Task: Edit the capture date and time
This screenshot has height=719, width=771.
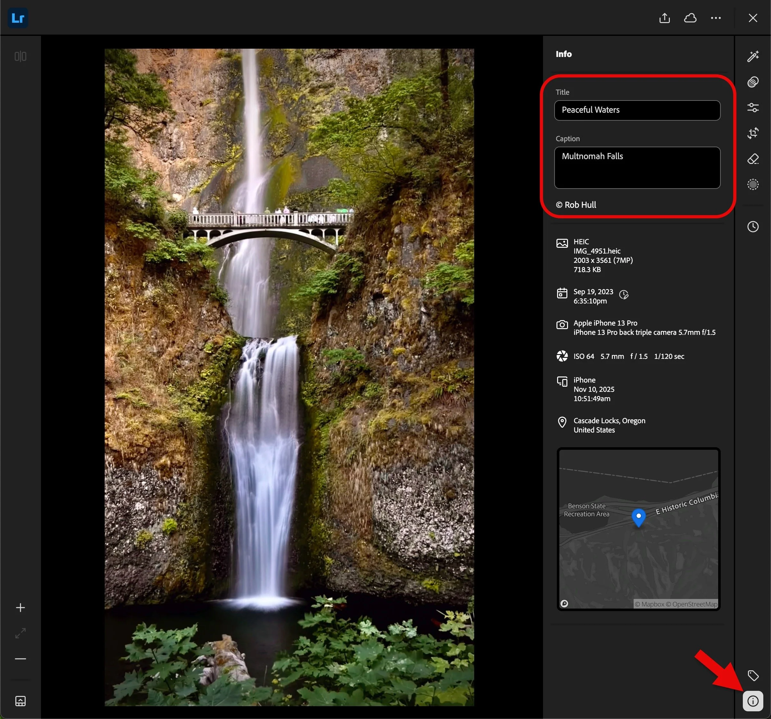Action: (x=624, y=295)
